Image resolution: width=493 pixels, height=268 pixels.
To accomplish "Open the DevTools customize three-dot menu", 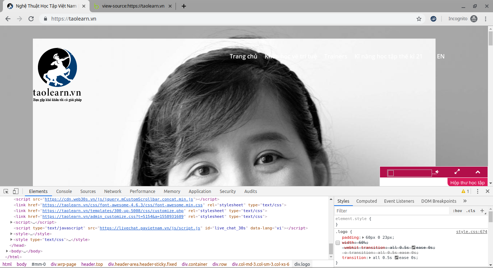I will (477, 192).
